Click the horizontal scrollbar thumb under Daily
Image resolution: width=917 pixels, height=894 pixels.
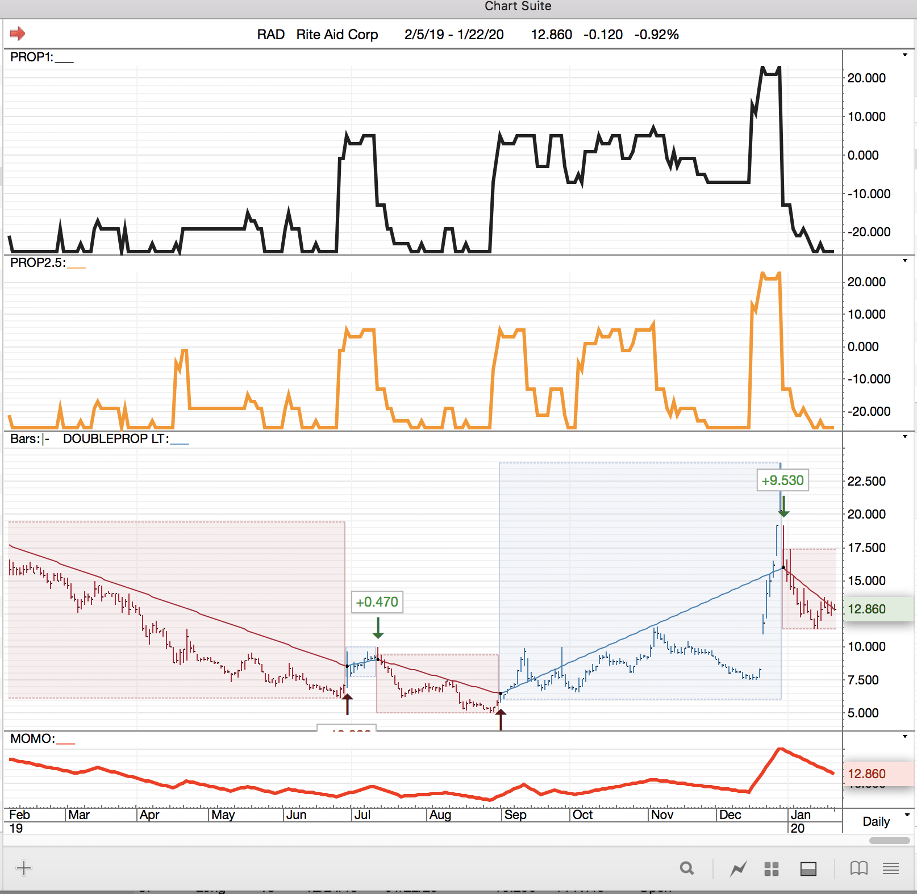click(889, 841)
